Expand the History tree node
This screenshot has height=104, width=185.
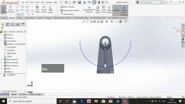click(x=2, y=35)
